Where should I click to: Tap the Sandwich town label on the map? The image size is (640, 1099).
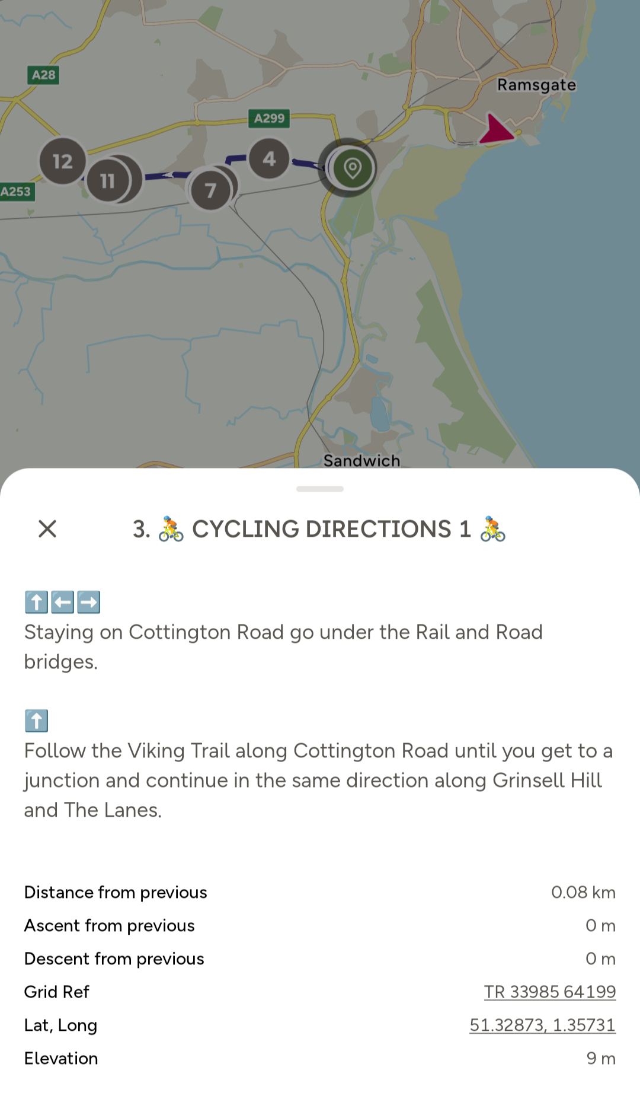point(361,460)
